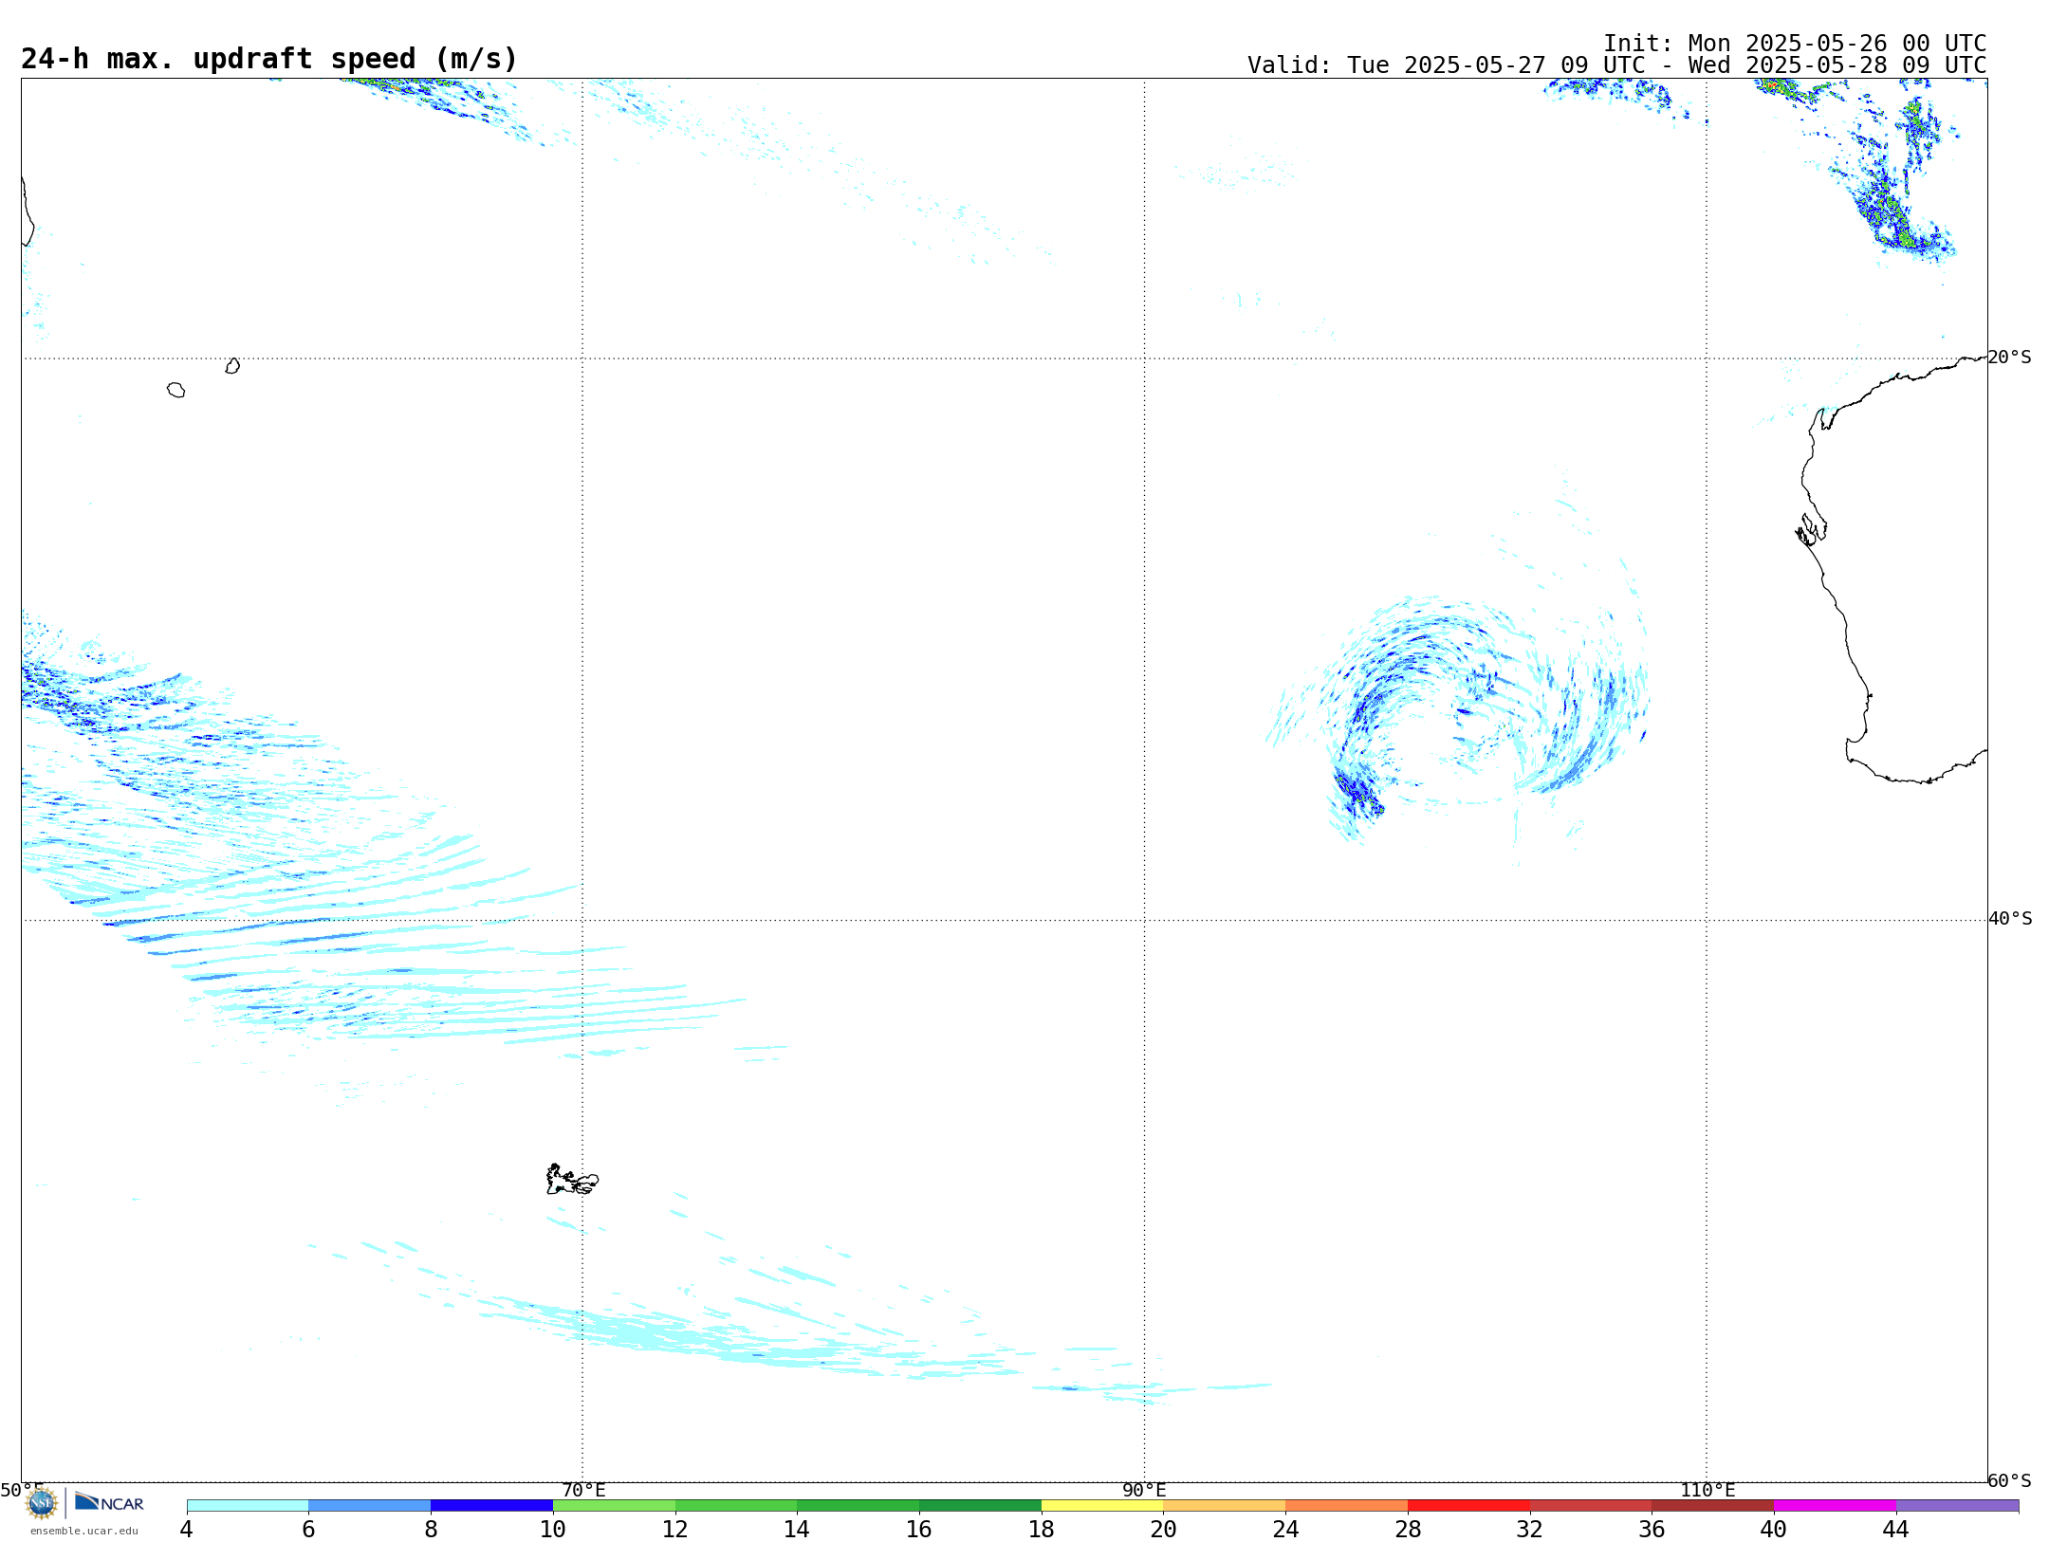
Task: Click the 'Valid: Tue 2025-05-27 09 UTC' line
Action: [x=1616, y=65]
